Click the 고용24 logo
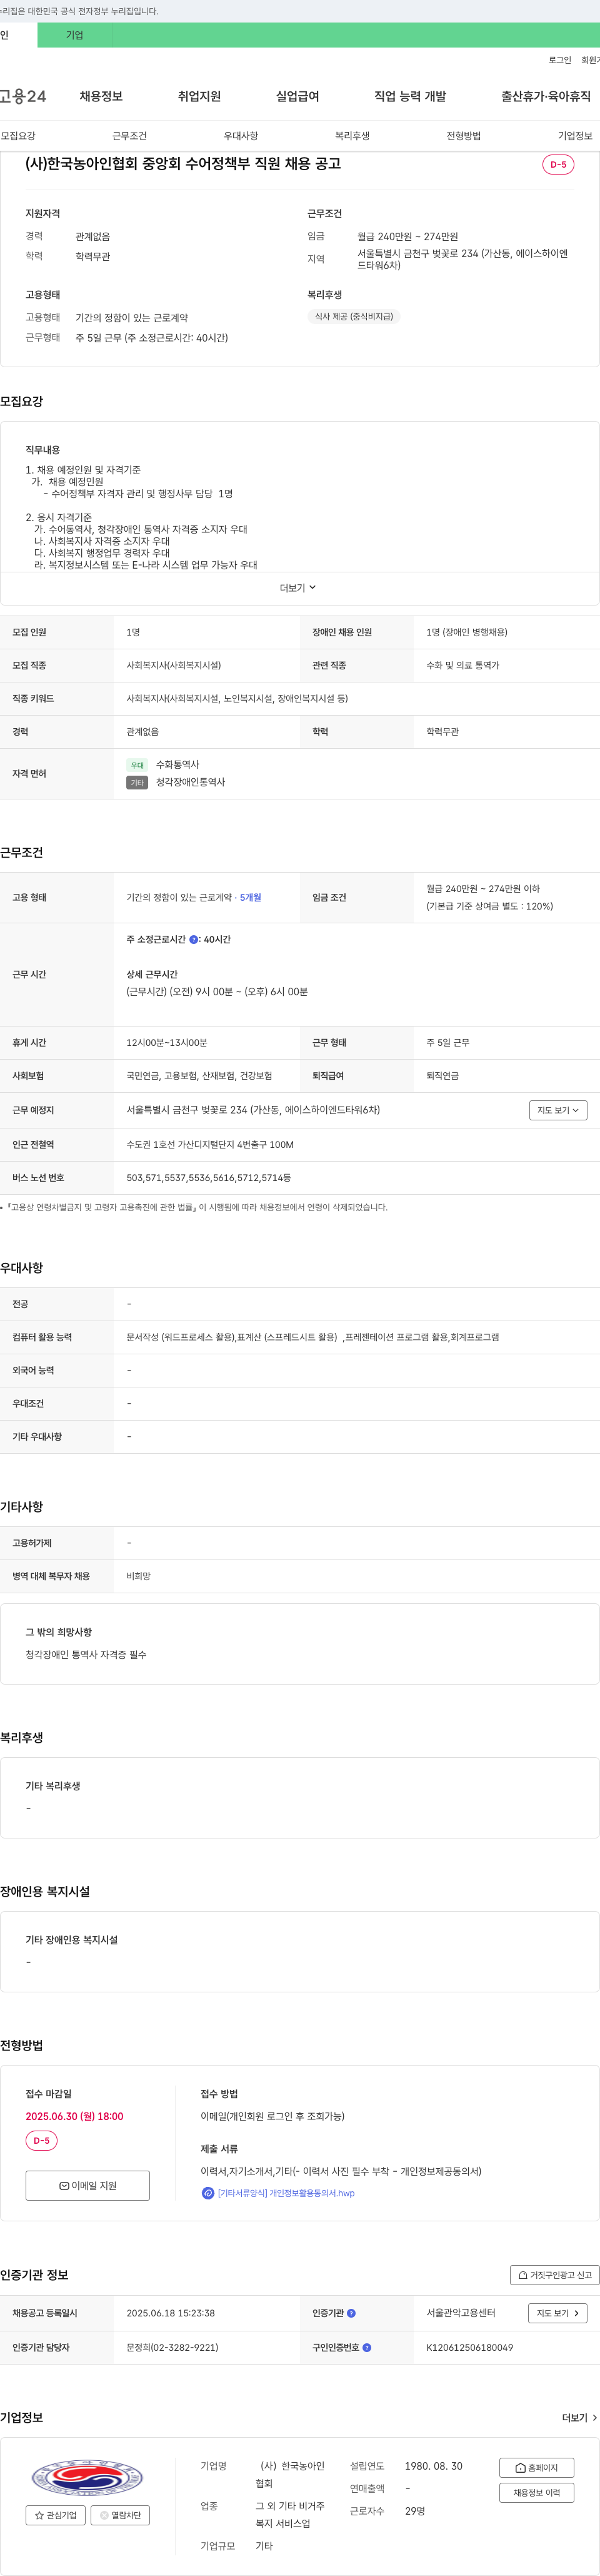Screen dimensions: 600x2576 tap(23, 96)
